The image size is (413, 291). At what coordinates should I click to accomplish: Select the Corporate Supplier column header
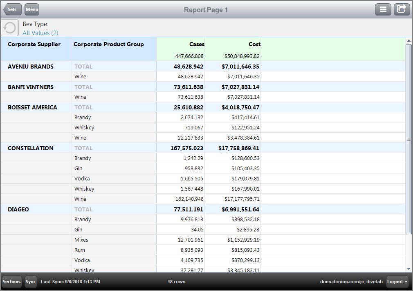coord(34,44)
